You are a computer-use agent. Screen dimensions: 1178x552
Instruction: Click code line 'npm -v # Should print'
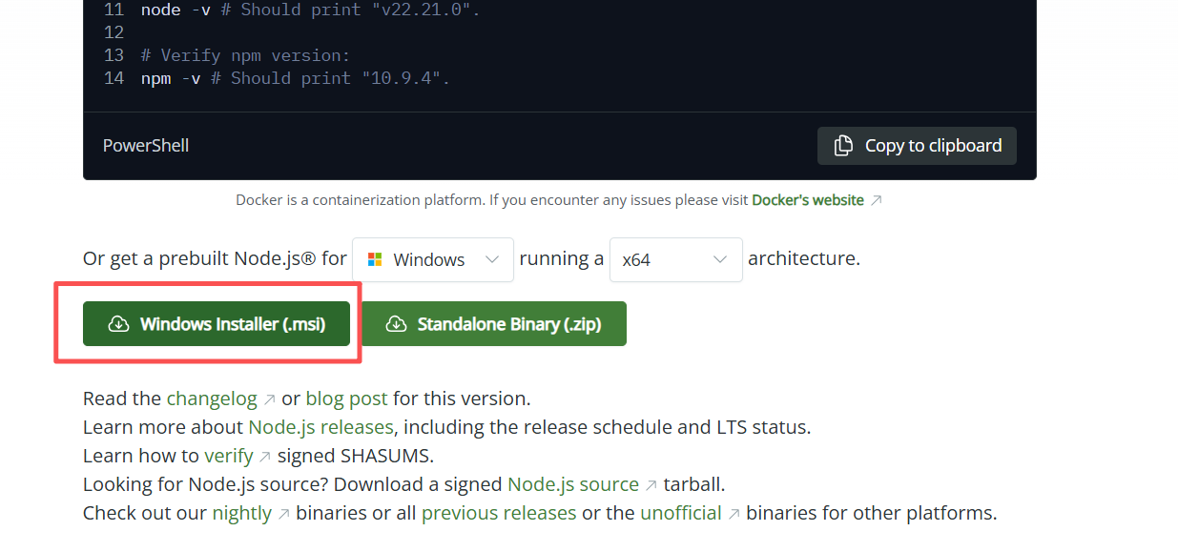pos(295,78)
